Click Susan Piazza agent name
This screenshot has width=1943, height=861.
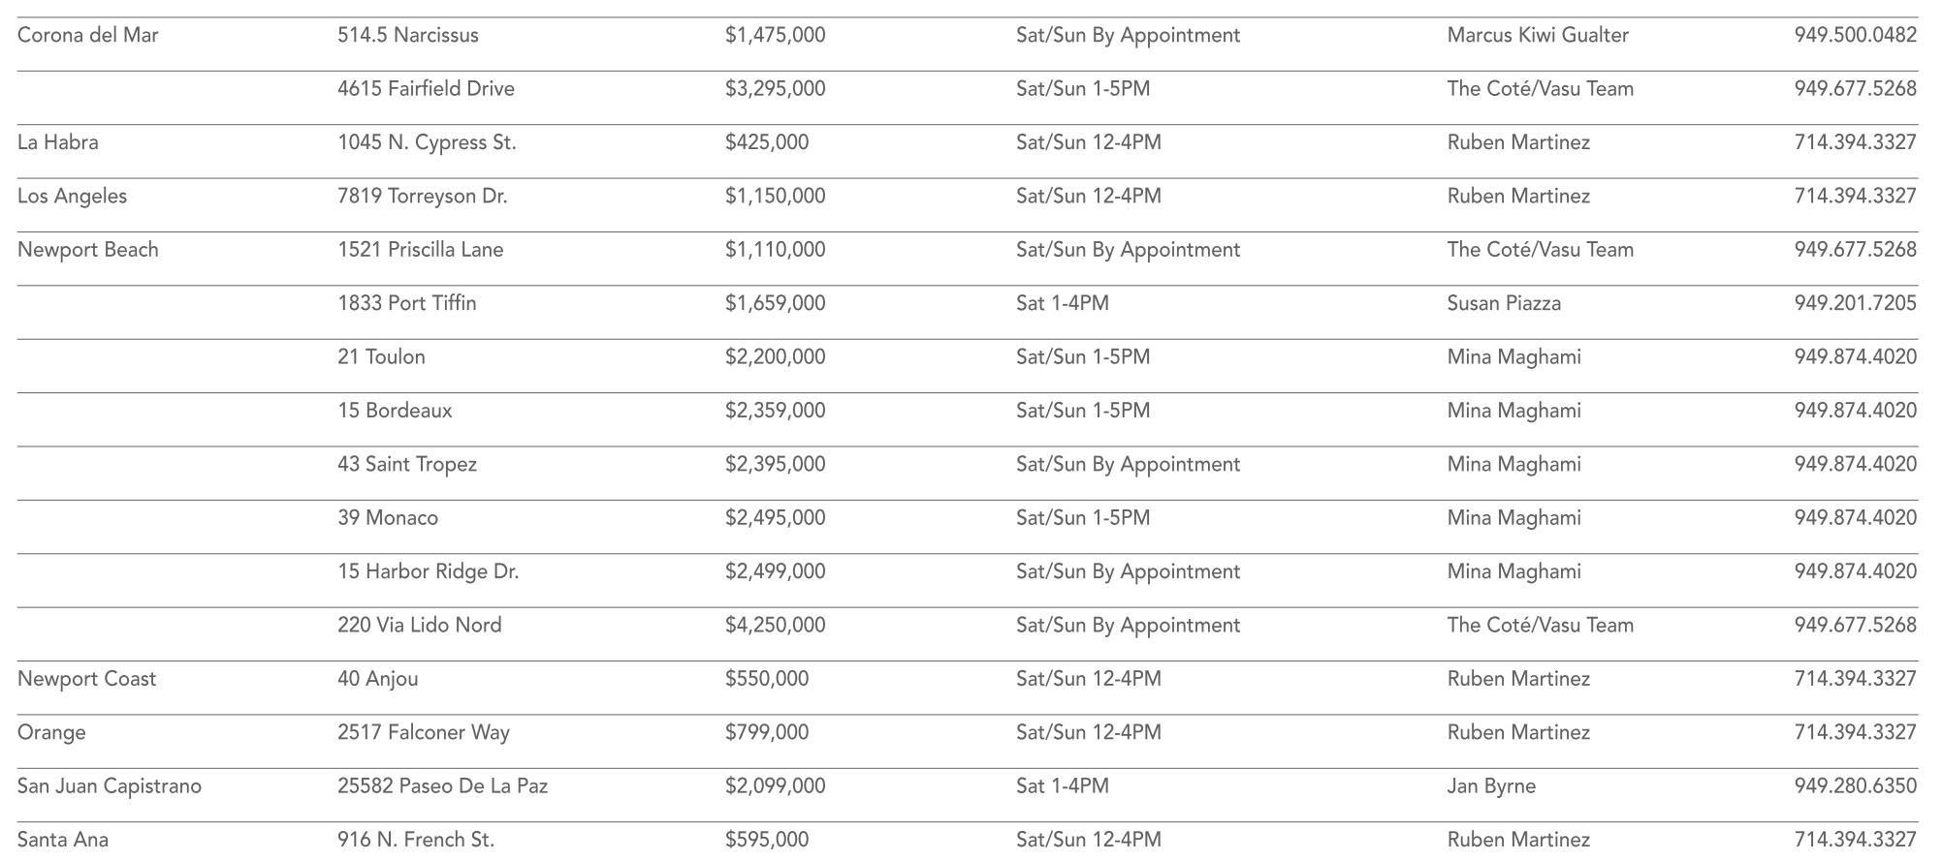1503,304
